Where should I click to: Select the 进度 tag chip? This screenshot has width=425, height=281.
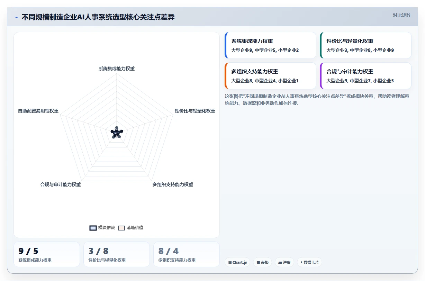click(284, 262)
